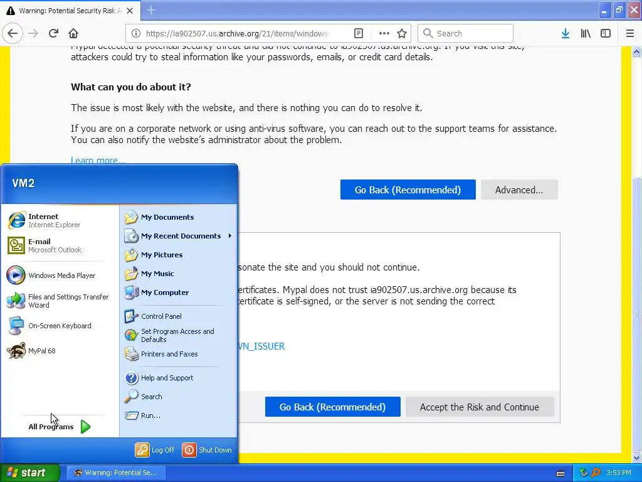Click the 3:53 PM clock
Viewport: 642px width, 482px height.
pyautogui.click(x=619, y=473)
